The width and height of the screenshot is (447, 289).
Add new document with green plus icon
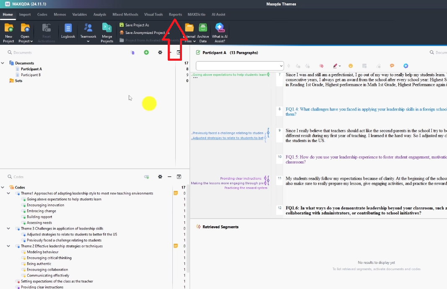[146, 52]
